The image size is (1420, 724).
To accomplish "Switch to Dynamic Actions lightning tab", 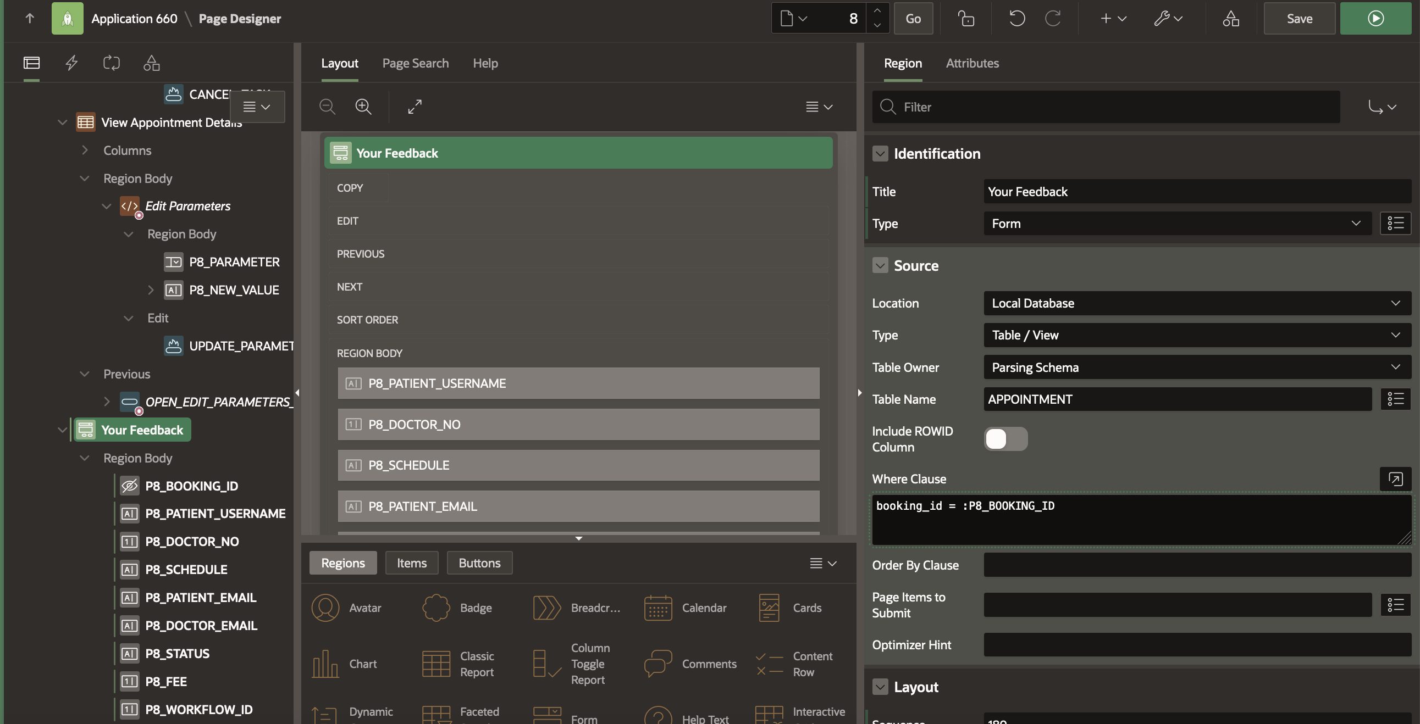I will [x=71, y=63].
